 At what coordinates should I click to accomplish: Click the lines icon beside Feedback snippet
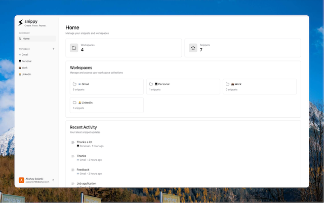[73, 170]
